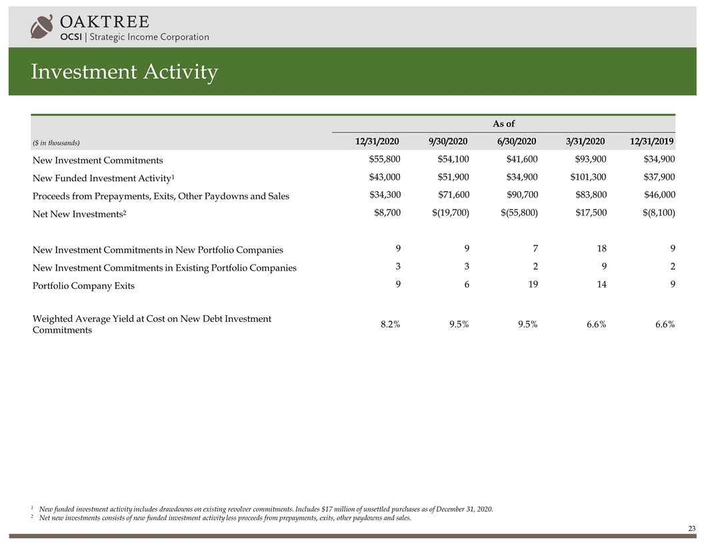Image resolution: width=704 pixels, height=544 pixels.
Task: Click the New Investment Commitments row label
Action: point(97,161)
